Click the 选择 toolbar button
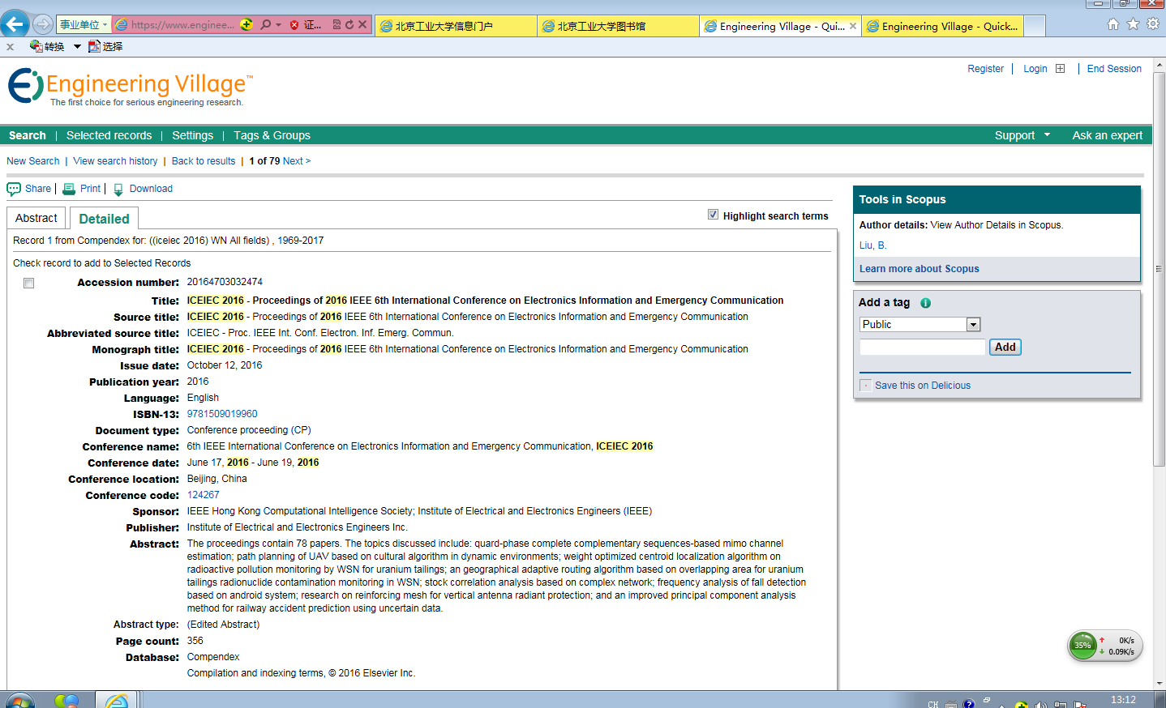Viewport: 1166px width, 708px height. tap(105, 46)
